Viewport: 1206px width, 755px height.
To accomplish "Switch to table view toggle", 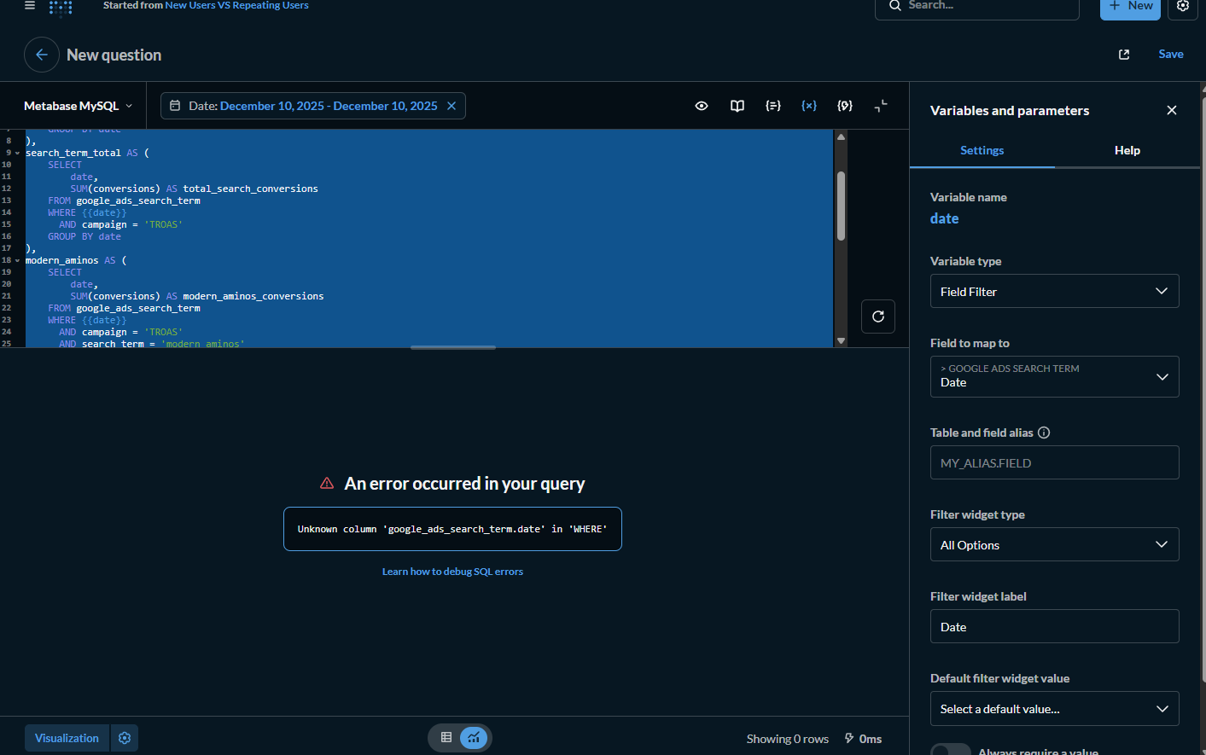I will 446,738.
